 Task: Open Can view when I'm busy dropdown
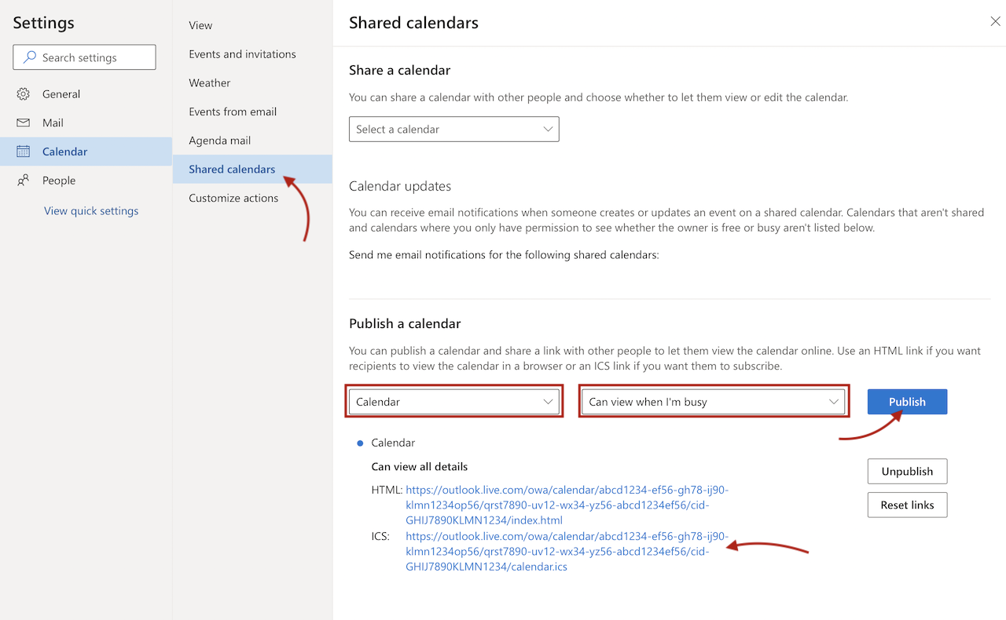pyautogui.click(x=714, y=402)
